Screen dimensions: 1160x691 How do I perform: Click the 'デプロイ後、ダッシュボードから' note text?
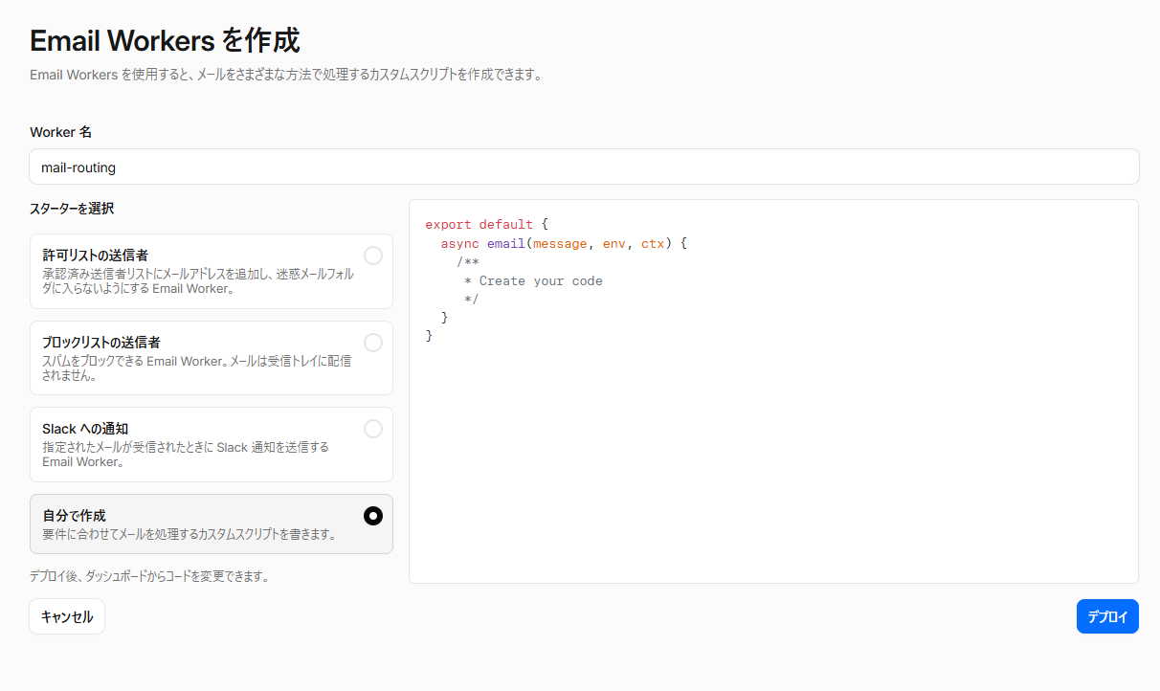pos(150,577)
